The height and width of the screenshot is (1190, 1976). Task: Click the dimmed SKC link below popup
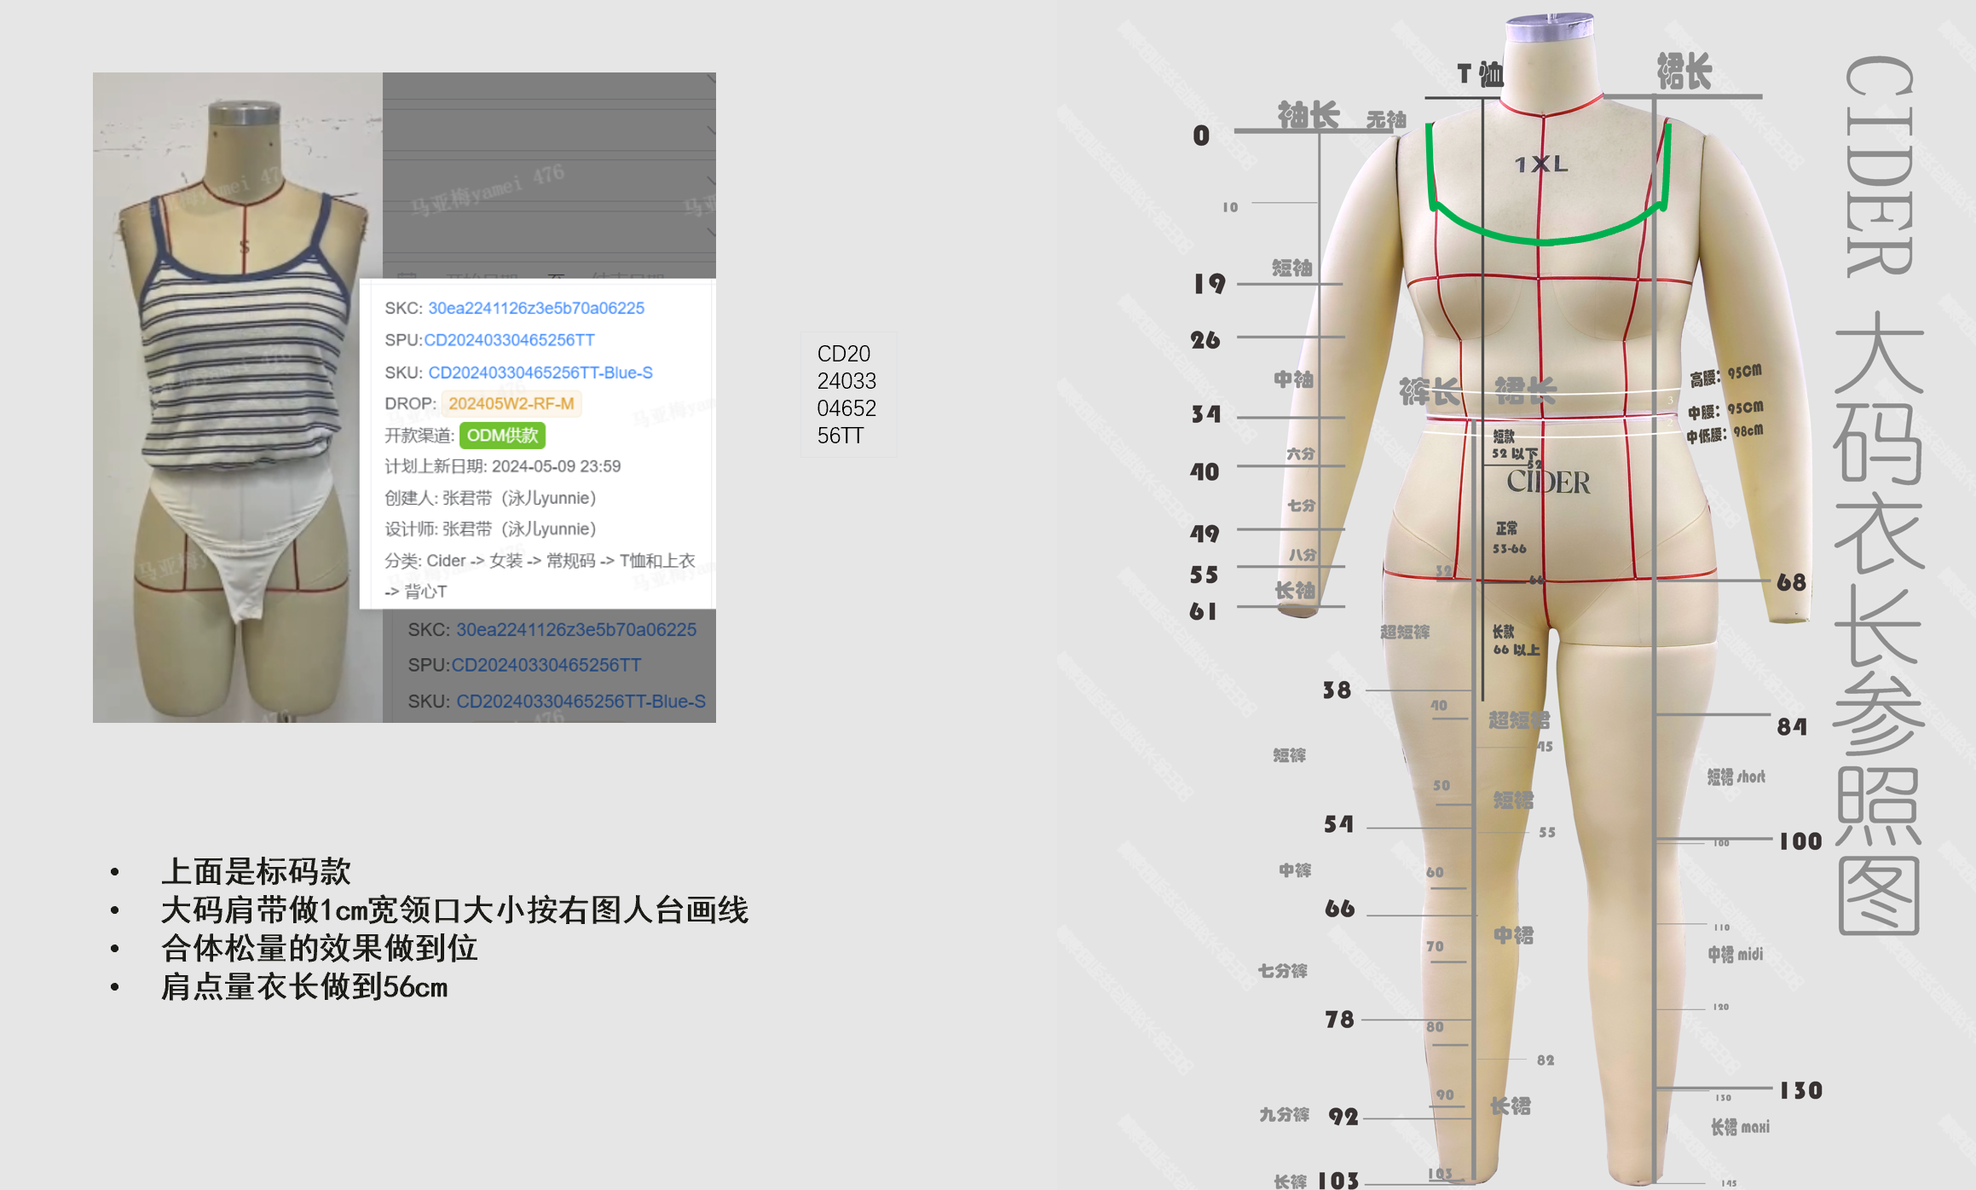coord(575,630)
